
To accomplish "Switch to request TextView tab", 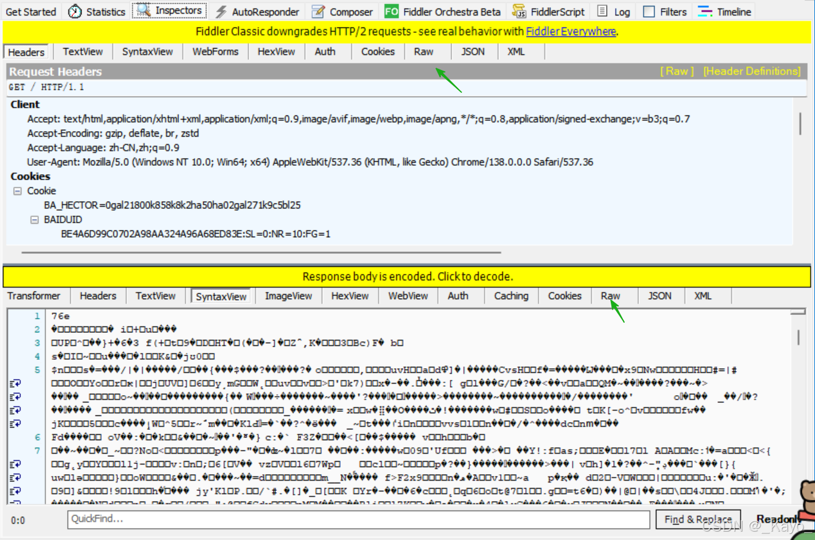I will 83,51.
